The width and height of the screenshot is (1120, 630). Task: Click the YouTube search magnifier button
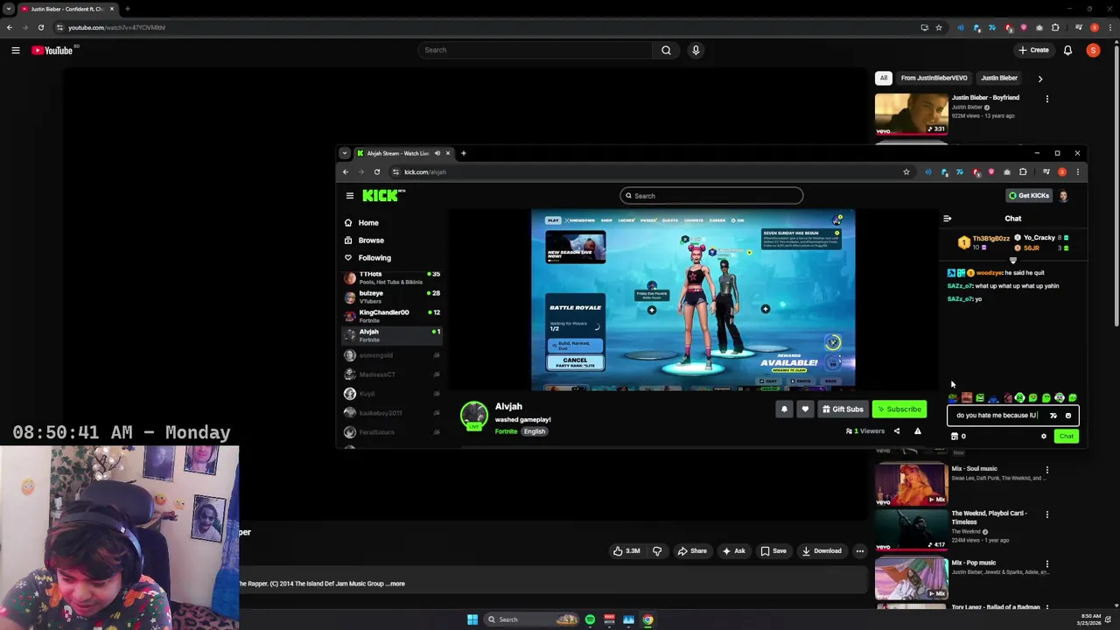coord(666,50)
